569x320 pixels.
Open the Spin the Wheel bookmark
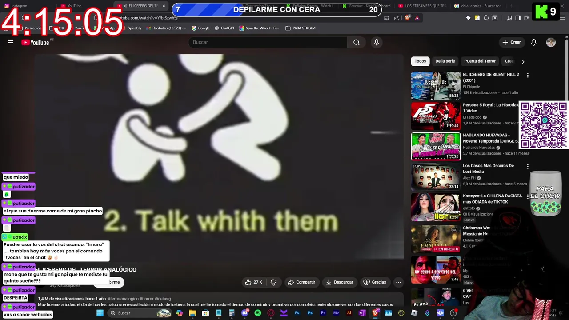pos(259,28)
